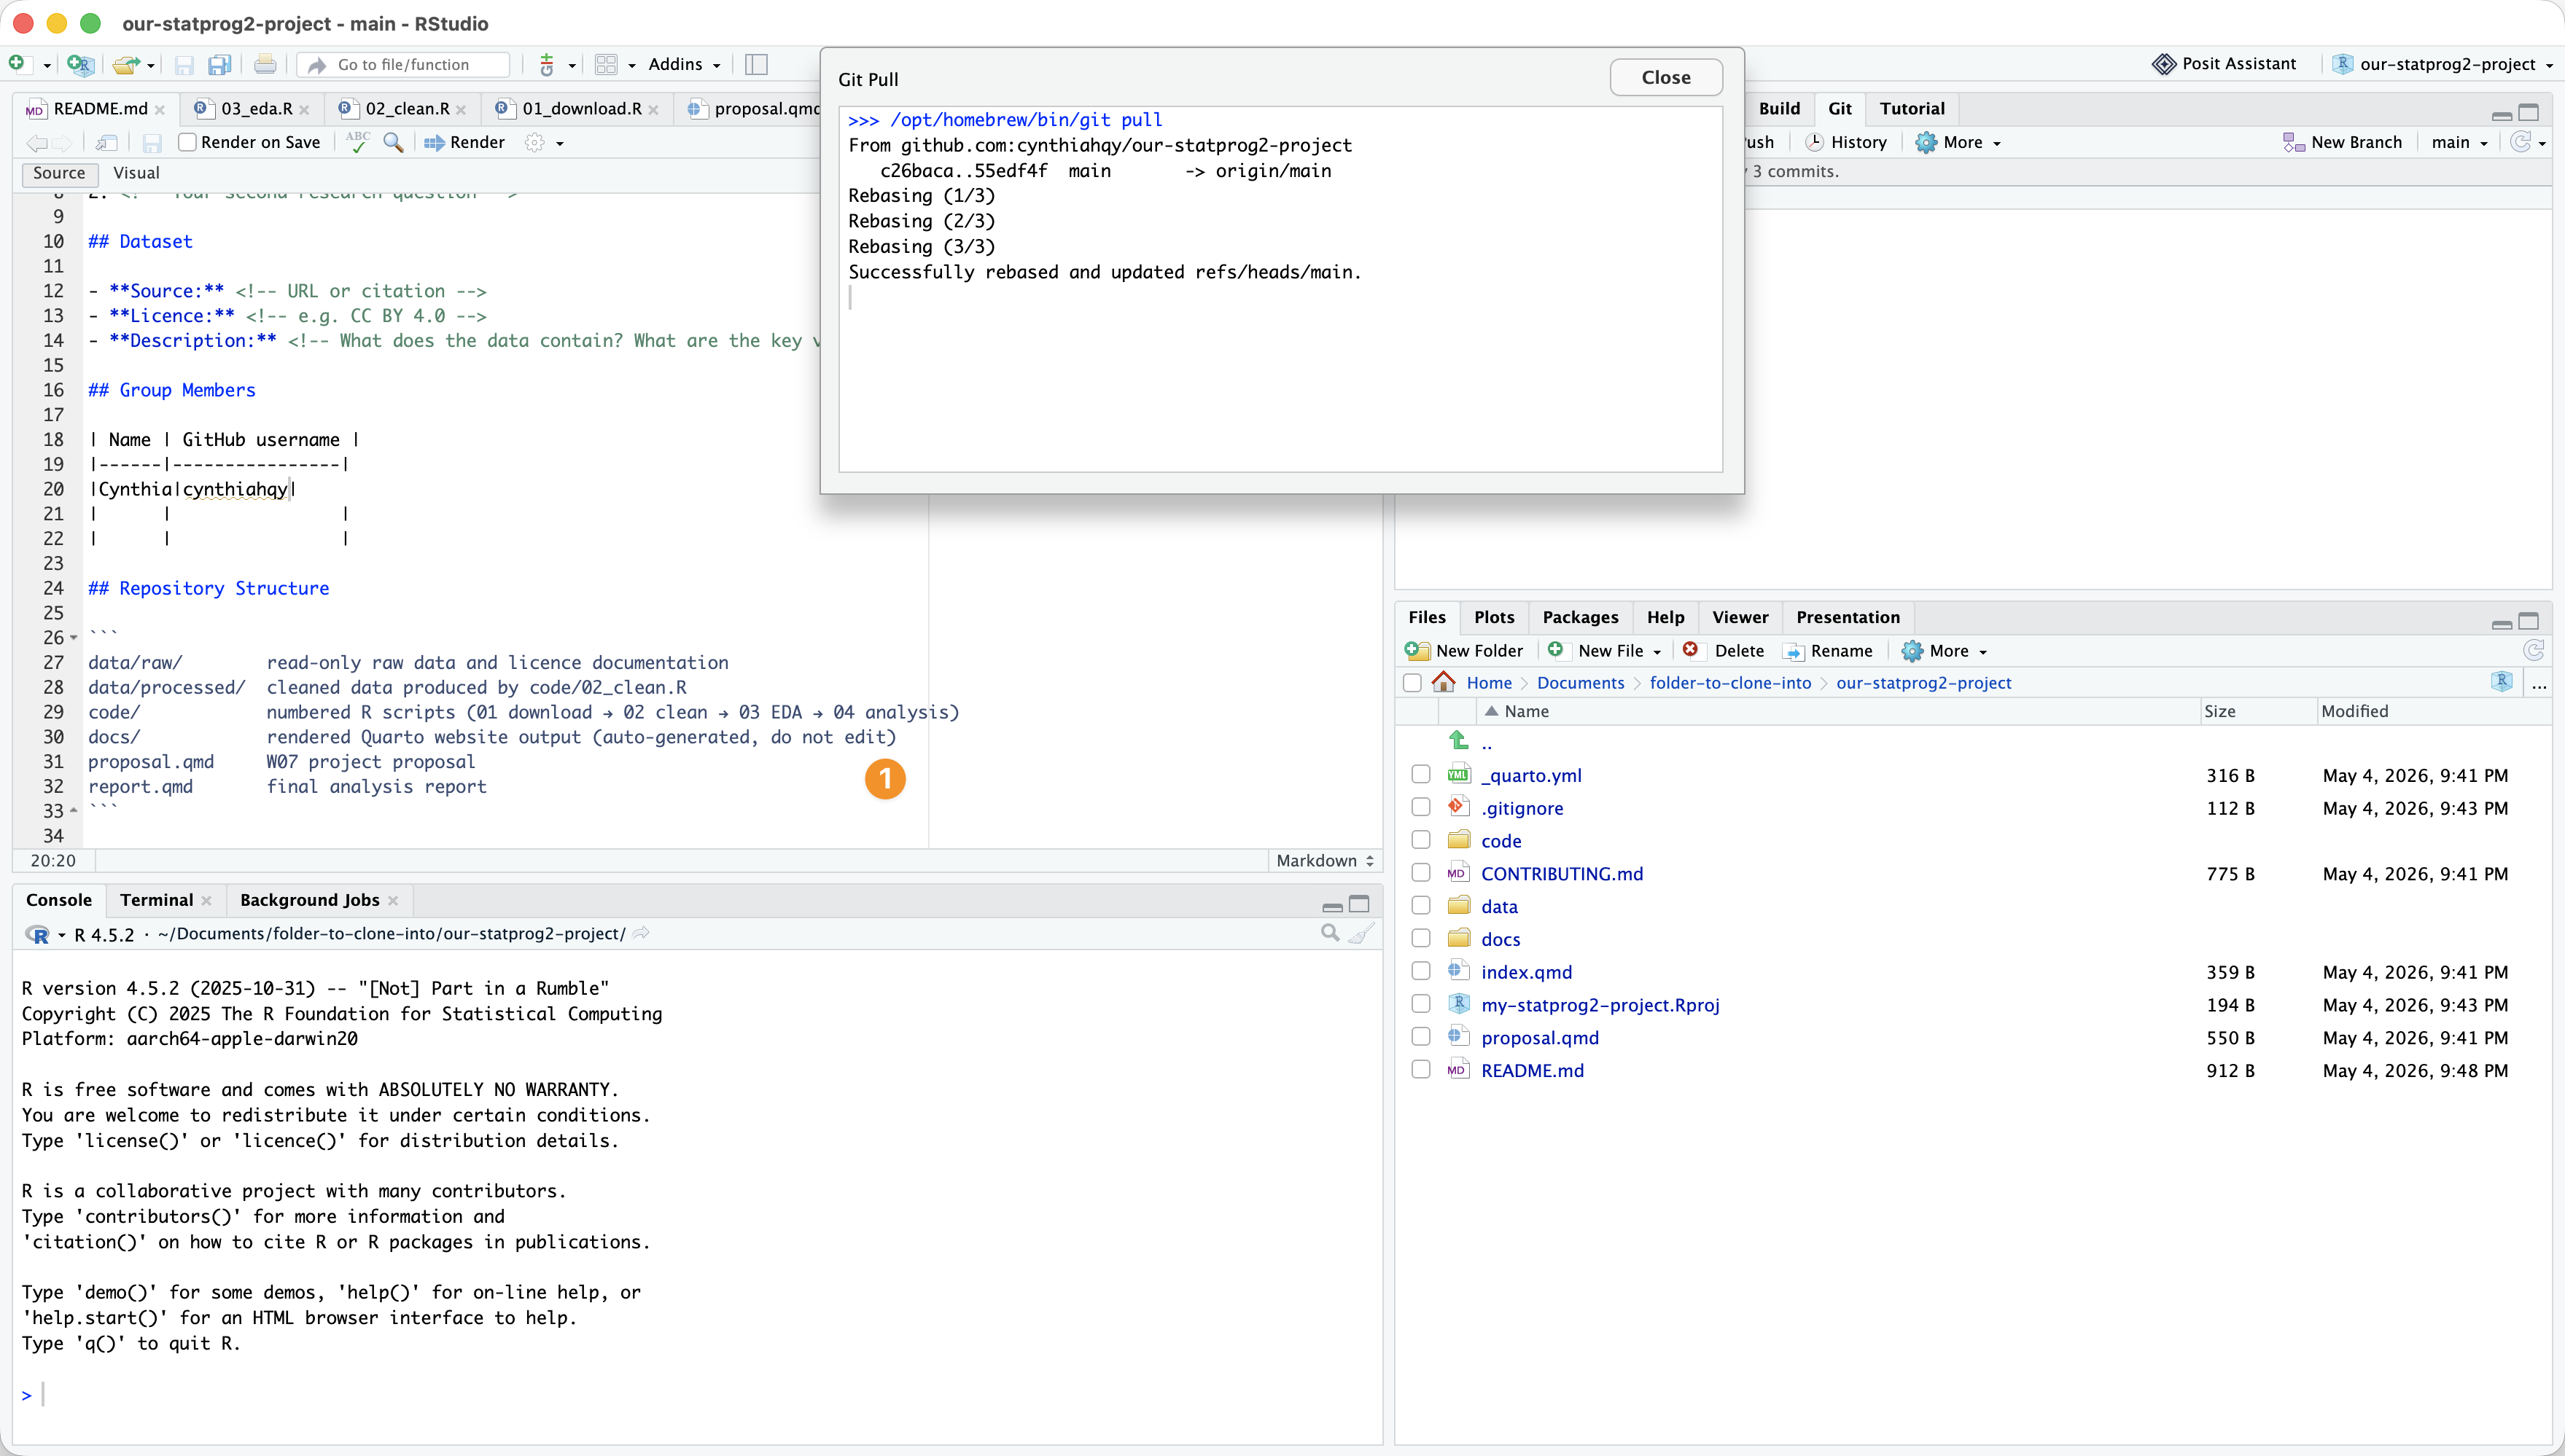Switch to the Packages tab
The image size is (2565, 1456).
pos(1580,617)
